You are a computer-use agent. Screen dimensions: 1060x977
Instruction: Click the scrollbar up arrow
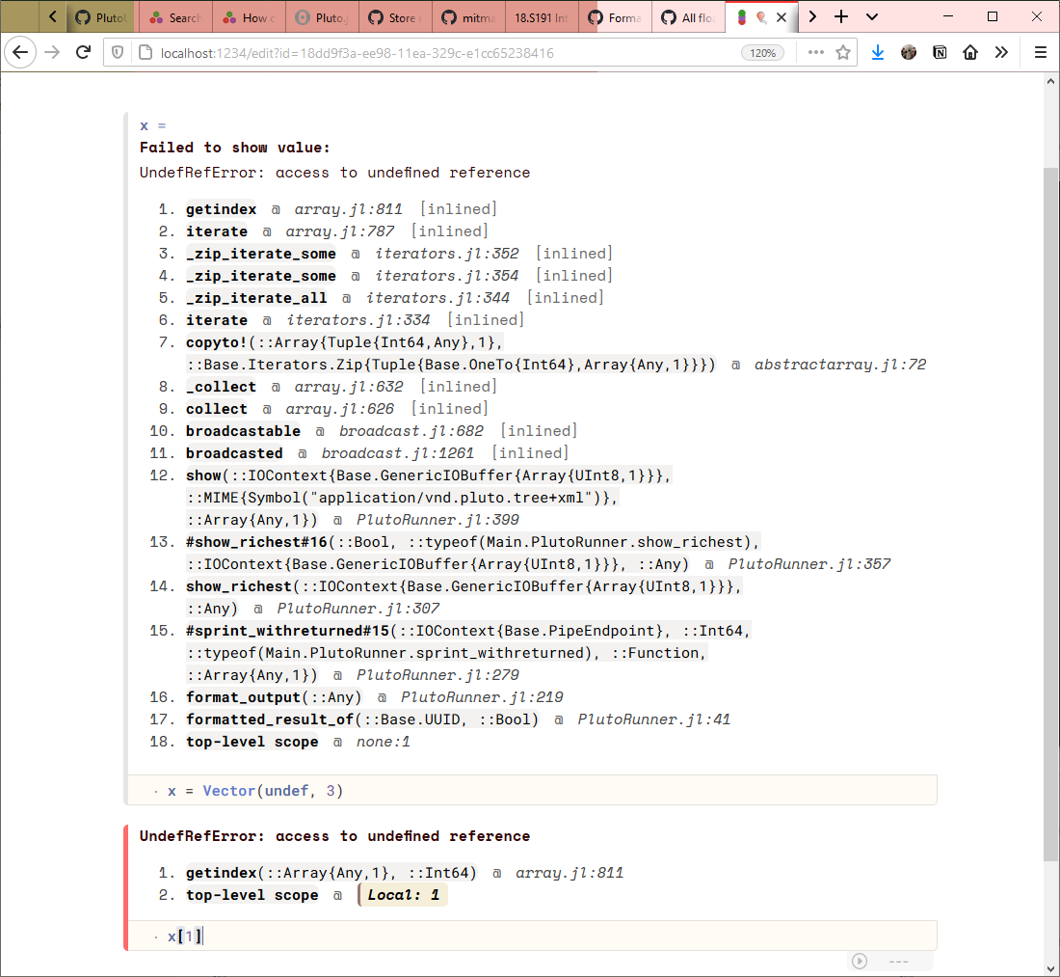[x=1050, y=81]
